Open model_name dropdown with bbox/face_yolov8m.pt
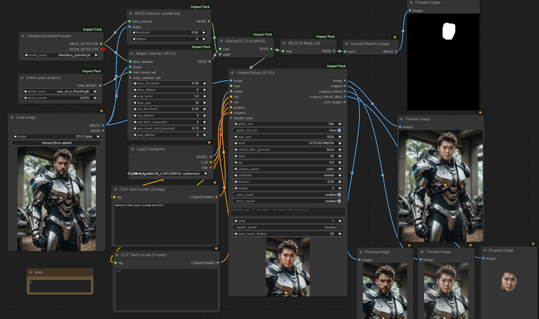The width and height of the screenshot is (539, 319). tap(61, 55)
